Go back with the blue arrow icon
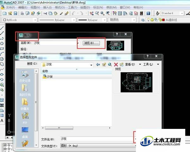Image resolution: width=190 pixels, height=152 pixels. pyautogui.click(x=98, y=65)
